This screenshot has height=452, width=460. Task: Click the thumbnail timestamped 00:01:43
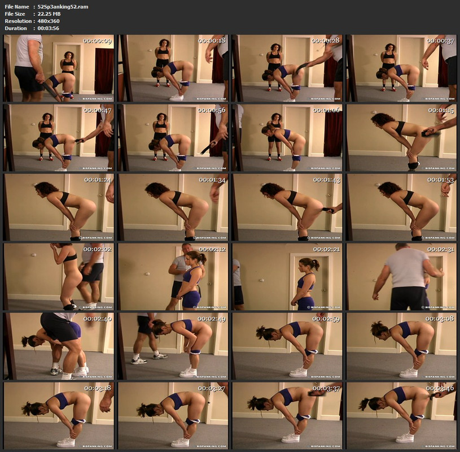pyautogui.click(x=287, y=207)
